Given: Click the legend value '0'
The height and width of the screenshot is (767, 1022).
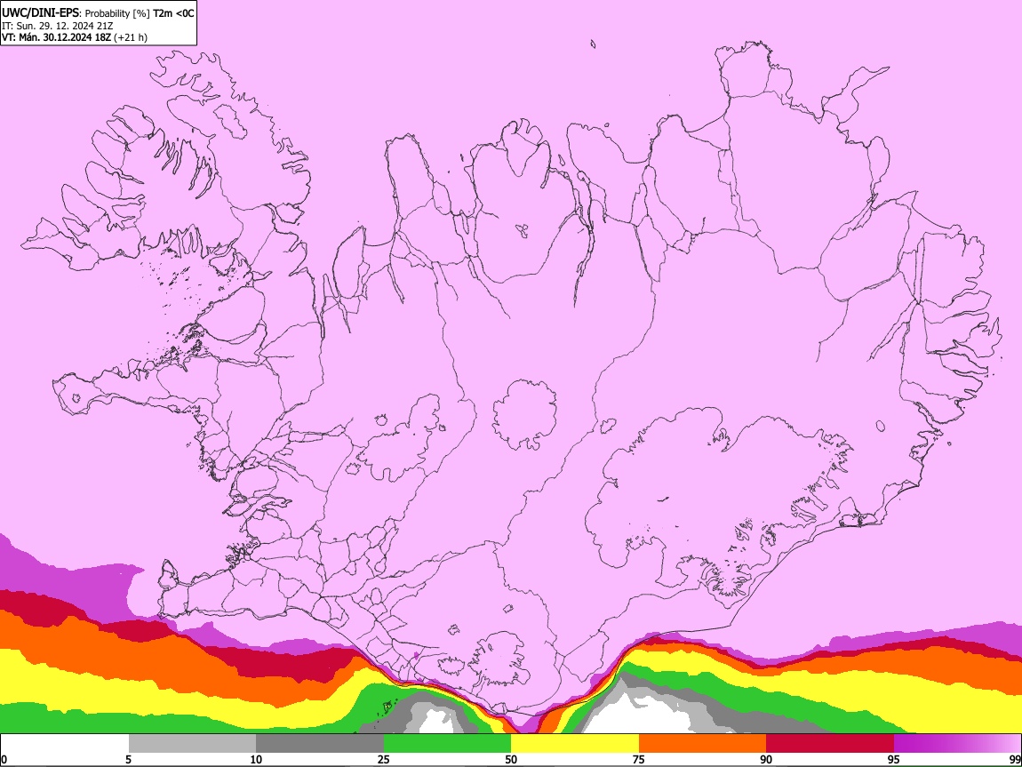Looking at the screenshot, I should click(x=4, y=760).
